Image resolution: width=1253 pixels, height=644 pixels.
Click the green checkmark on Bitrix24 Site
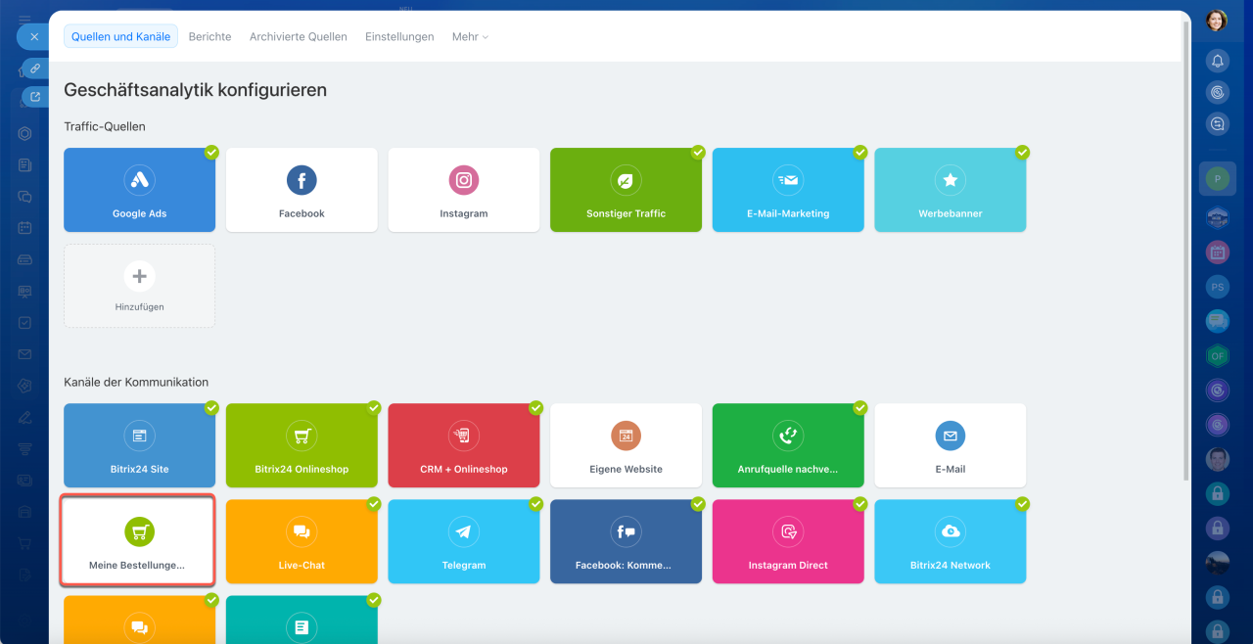211,408
